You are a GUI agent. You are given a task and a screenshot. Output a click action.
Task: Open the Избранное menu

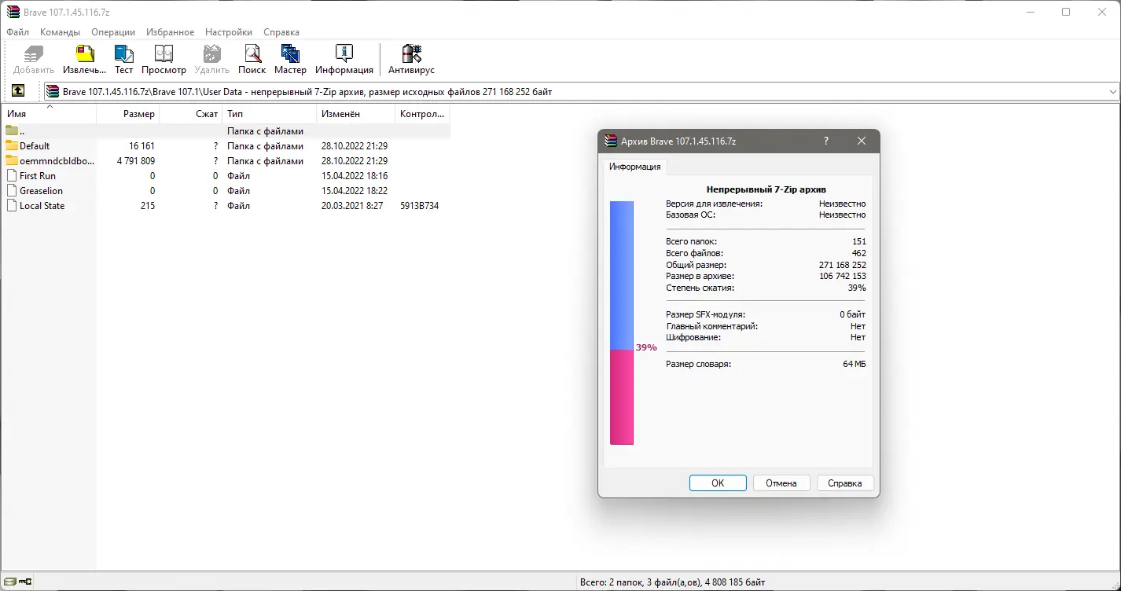tap(170, 32)
